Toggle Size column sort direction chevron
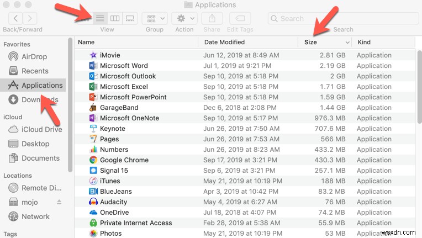Screen dimensions: 422x238 point(347,43)
